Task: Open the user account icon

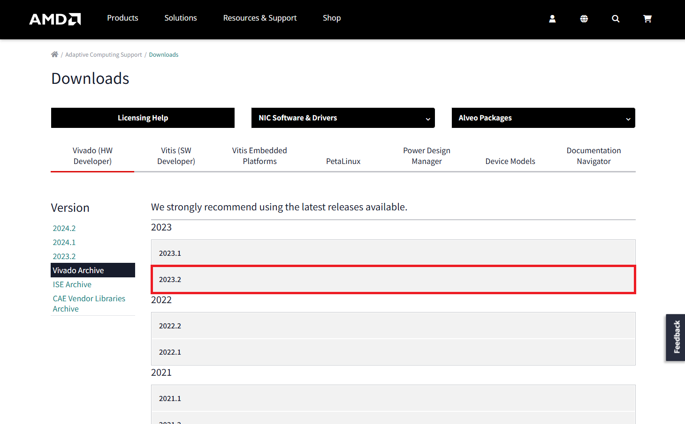Action: tap(552, 19)
